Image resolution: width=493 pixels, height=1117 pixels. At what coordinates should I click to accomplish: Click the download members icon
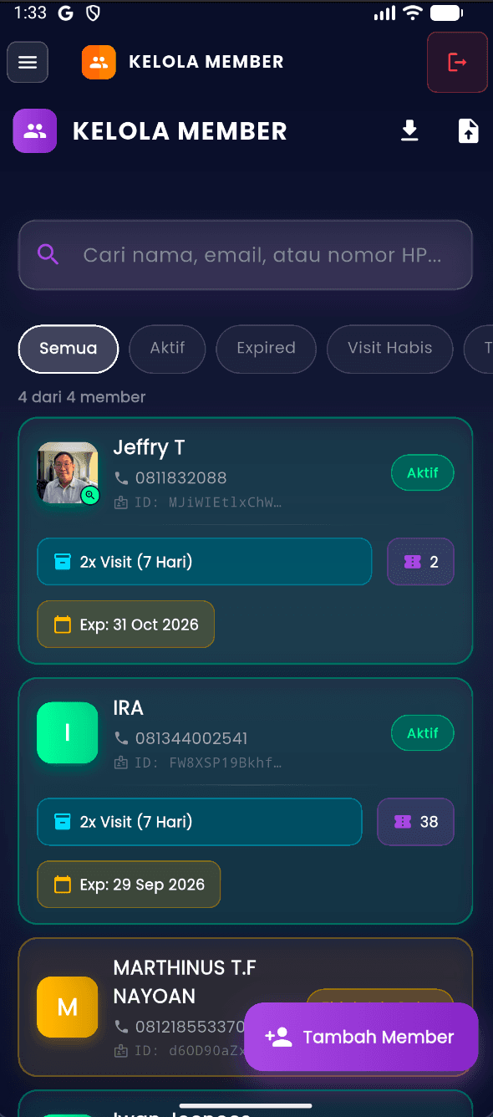[409, 131]
